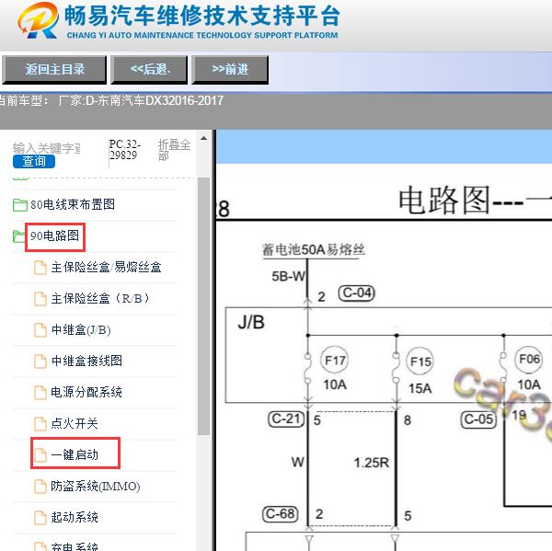This screenshot has height=551, width=552.
Task: Click the blue 查询 search button
Action: tap(34, 161)
